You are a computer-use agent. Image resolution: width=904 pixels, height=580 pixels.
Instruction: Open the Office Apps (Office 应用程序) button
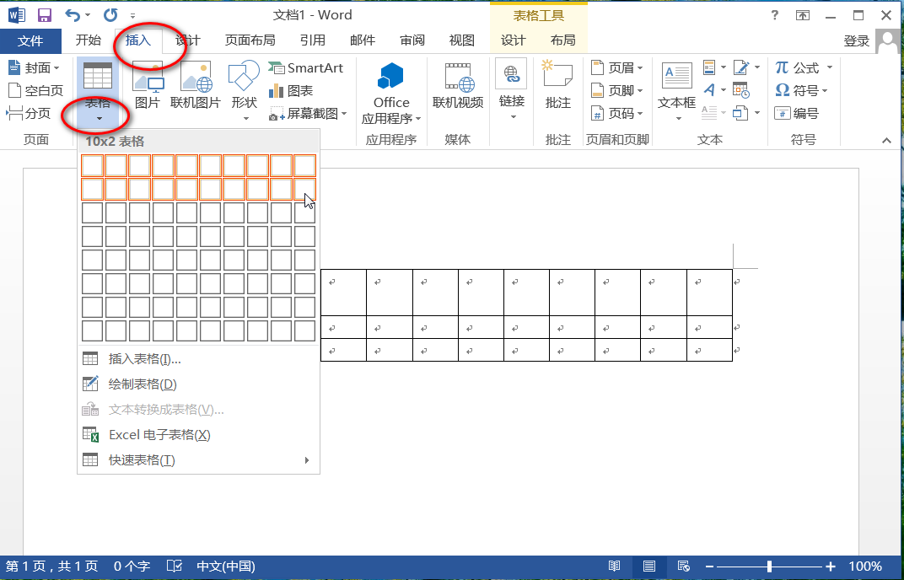391,94
